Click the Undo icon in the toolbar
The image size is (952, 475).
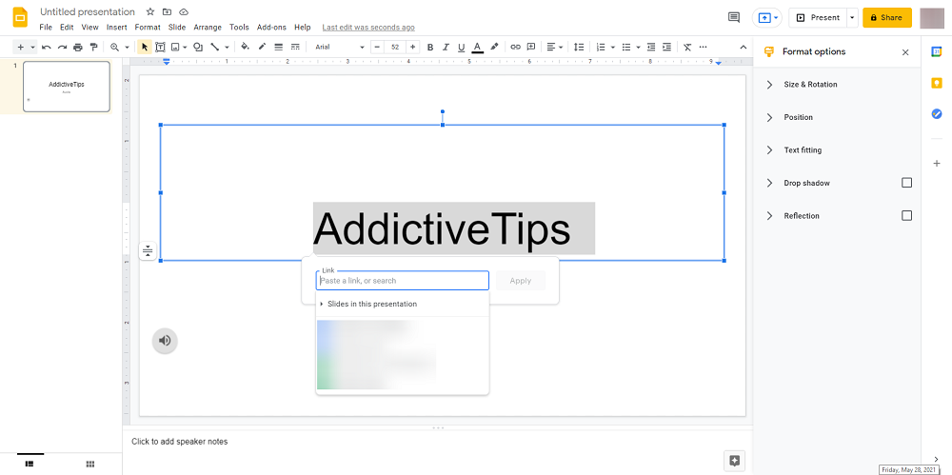click(46, 47)
